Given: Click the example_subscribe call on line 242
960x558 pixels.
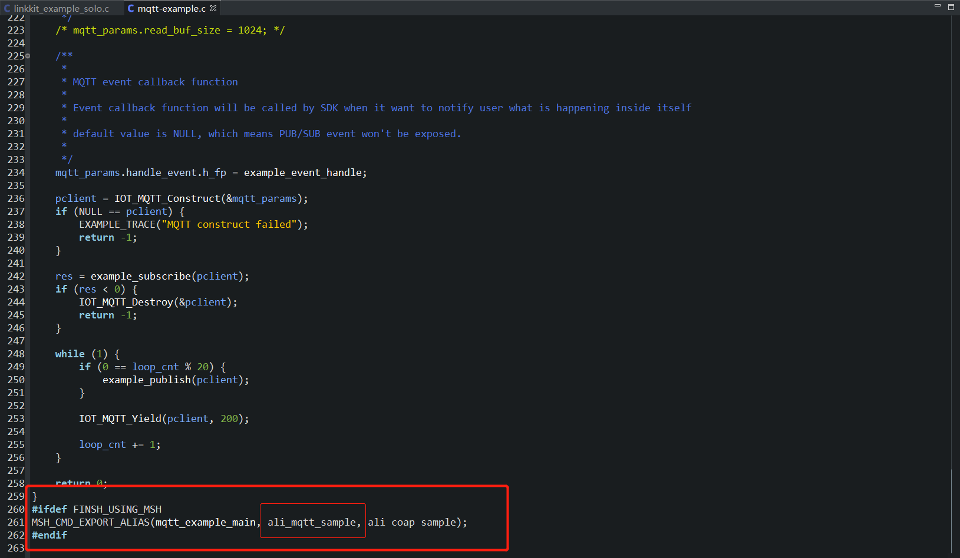Looking at the screenshot, I should [140, 276].
